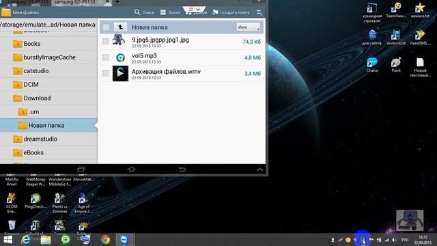Launch Age of Empire 2 shortcut
Screen dimensions: 437x246
coord(83,203)
